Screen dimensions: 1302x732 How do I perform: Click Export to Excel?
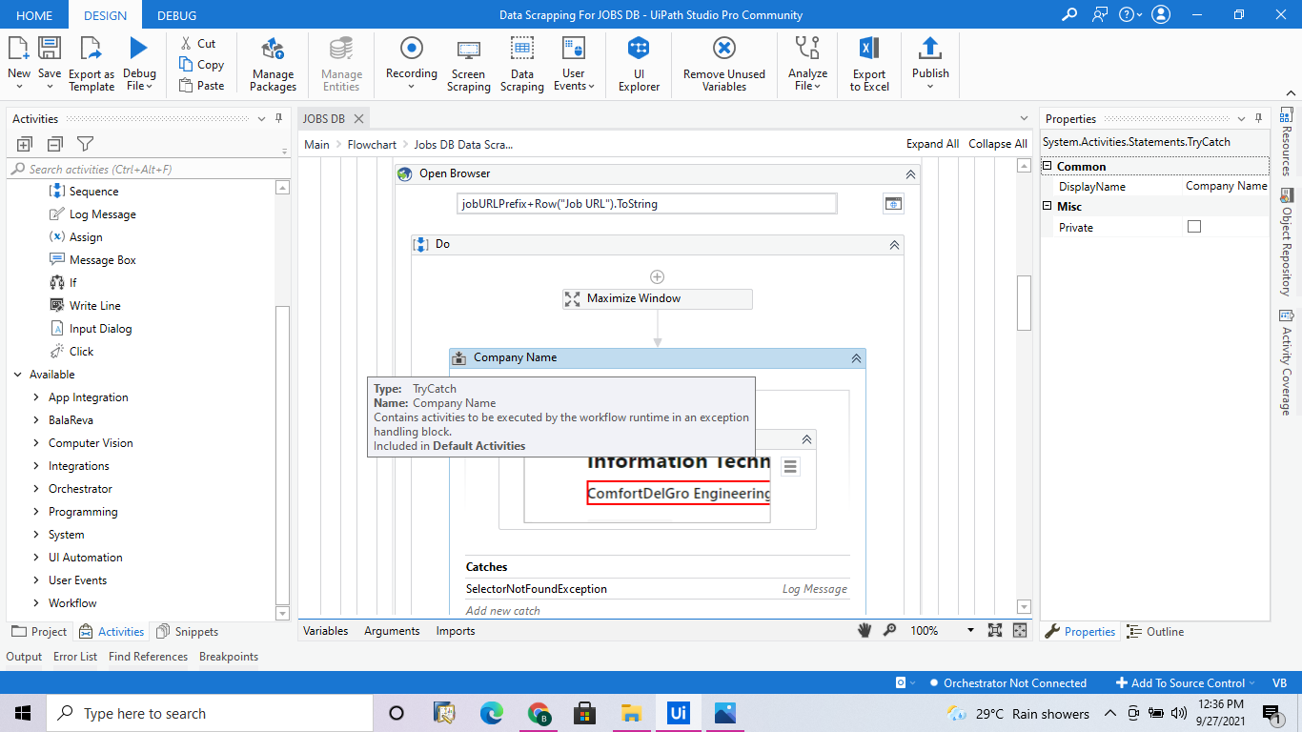869,64
